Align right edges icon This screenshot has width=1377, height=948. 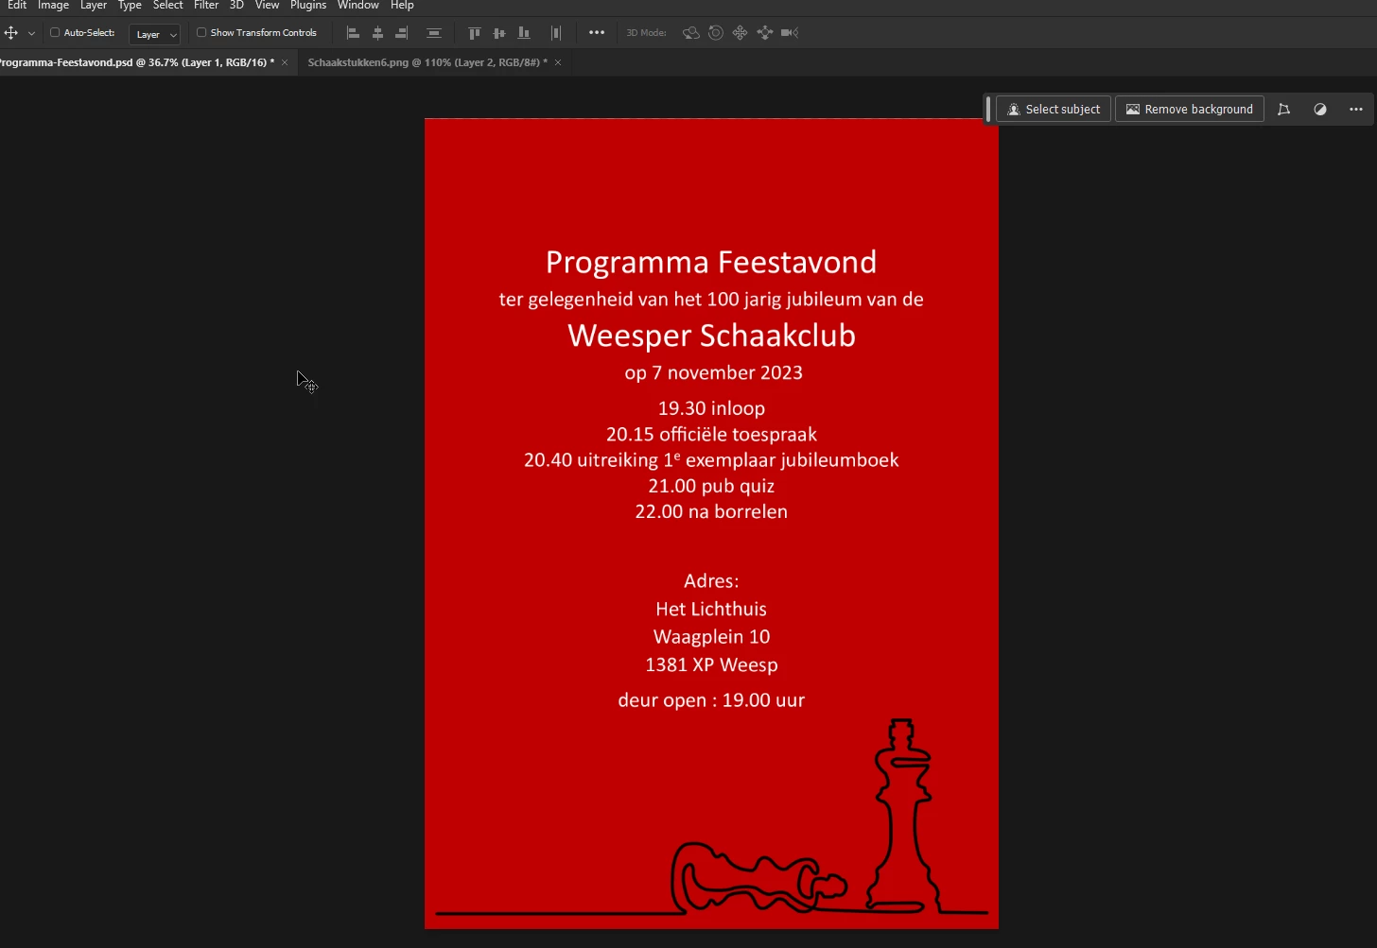point(402,33)
